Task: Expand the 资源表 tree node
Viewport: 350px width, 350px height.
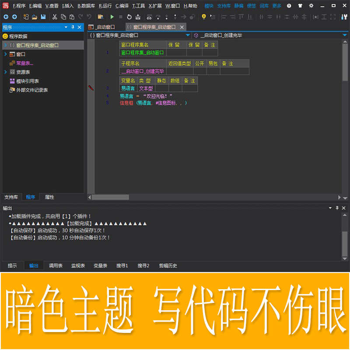Action: [x=6, y=72]
